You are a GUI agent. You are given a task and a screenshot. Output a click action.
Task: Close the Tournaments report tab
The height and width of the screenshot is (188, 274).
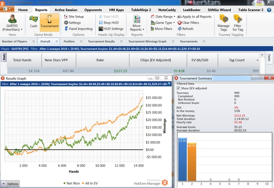pos(204,41)
